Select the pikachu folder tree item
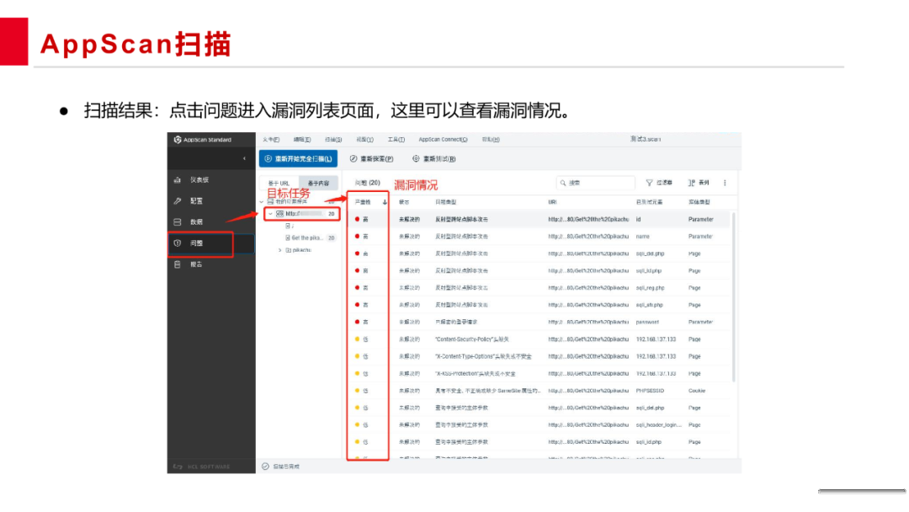Screen dimensions: 909x512 [x=299, y=250]
